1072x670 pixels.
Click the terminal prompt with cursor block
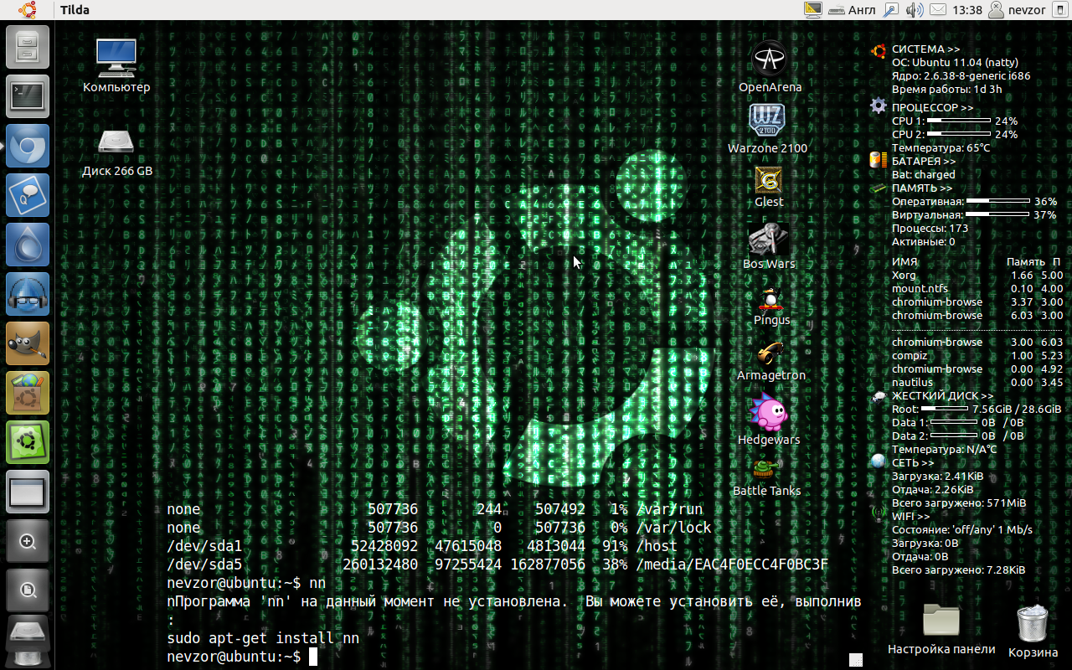tap(242, 657)
